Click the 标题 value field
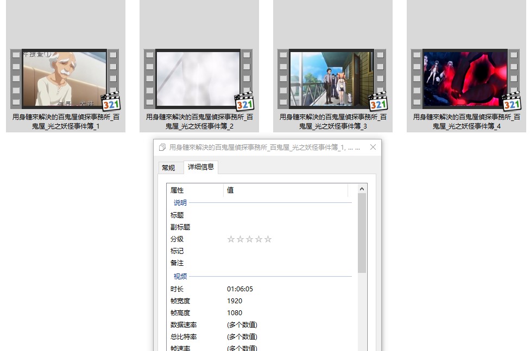 click(x=288, y=215)
